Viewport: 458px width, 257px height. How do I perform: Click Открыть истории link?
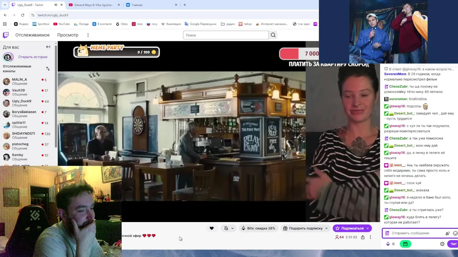pos(33,57)
